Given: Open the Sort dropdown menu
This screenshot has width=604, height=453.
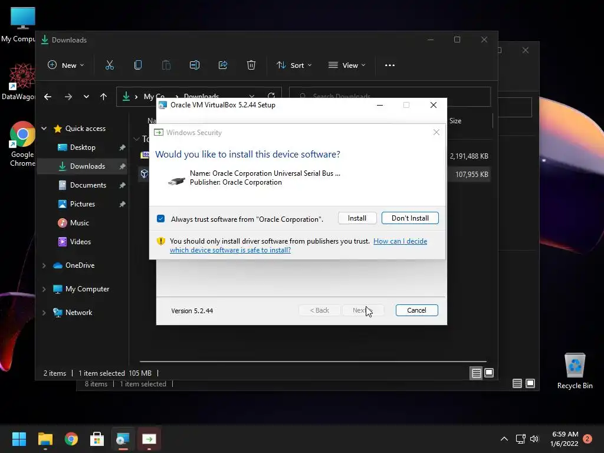Looking at the screenshot, I should (294, 65).
